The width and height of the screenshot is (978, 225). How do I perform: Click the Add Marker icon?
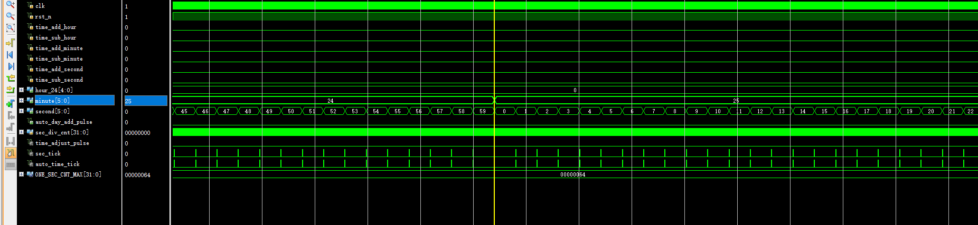(10, 103)
